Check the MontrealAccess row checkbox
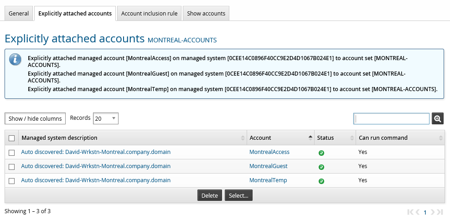This screenshot has width=450, height=220. click(12, 152)
